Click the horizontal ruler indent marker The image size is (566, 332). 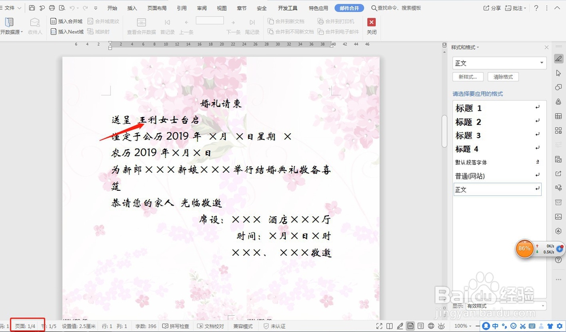click(x=110, y=45)
